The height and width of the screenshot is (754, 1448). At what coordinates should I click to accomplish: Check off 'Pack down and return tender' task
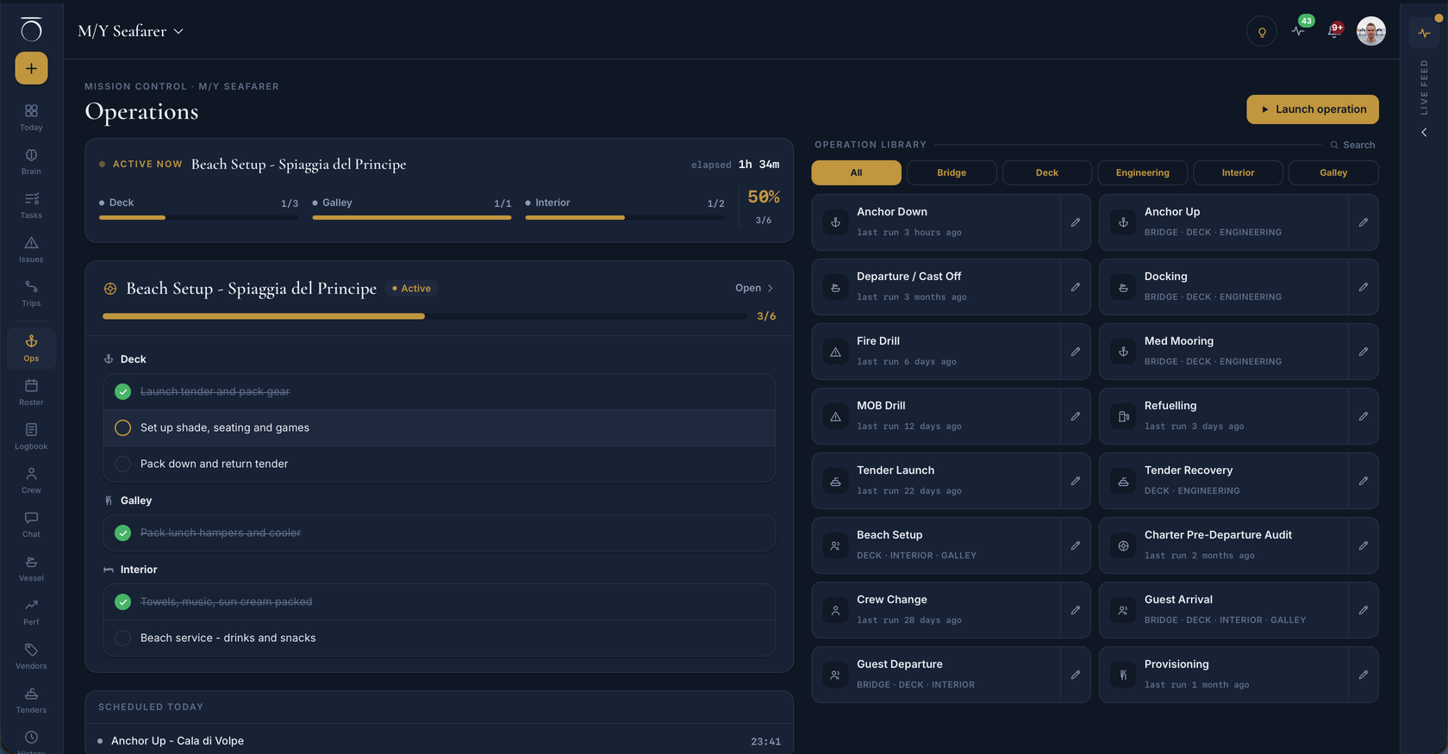(x=123, y=464)
